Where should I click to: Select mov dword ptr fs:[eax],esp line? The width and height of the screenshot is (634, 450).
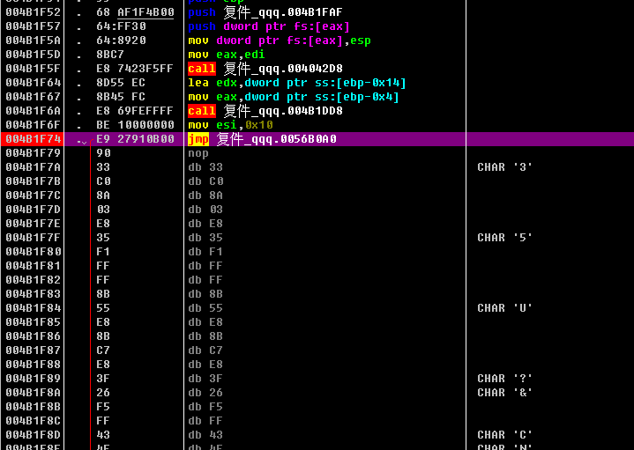click(280, 41)
